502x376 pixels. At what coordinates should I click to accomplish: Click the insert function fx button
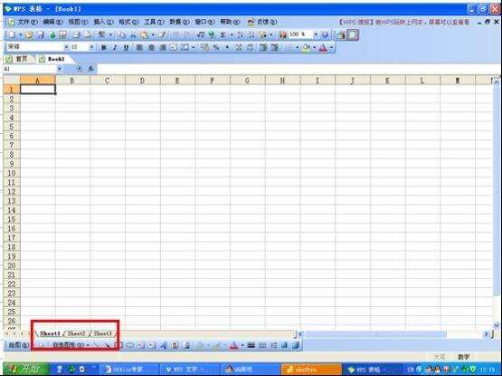(91, 69)
